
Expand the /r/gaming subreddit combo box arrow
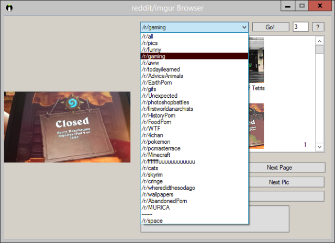(243, 27)
